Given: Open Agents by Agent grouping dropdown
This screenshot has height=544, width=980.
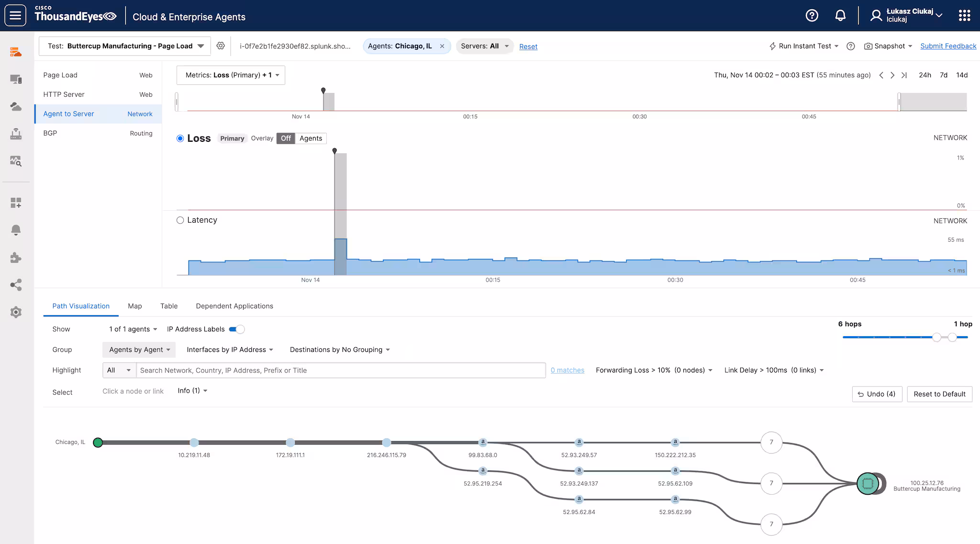Looking at the screenshot, I should [x=139, y=350].
